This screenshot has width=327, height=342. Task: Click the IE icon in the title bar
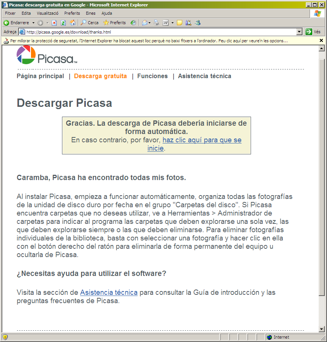tap(5, 5)
